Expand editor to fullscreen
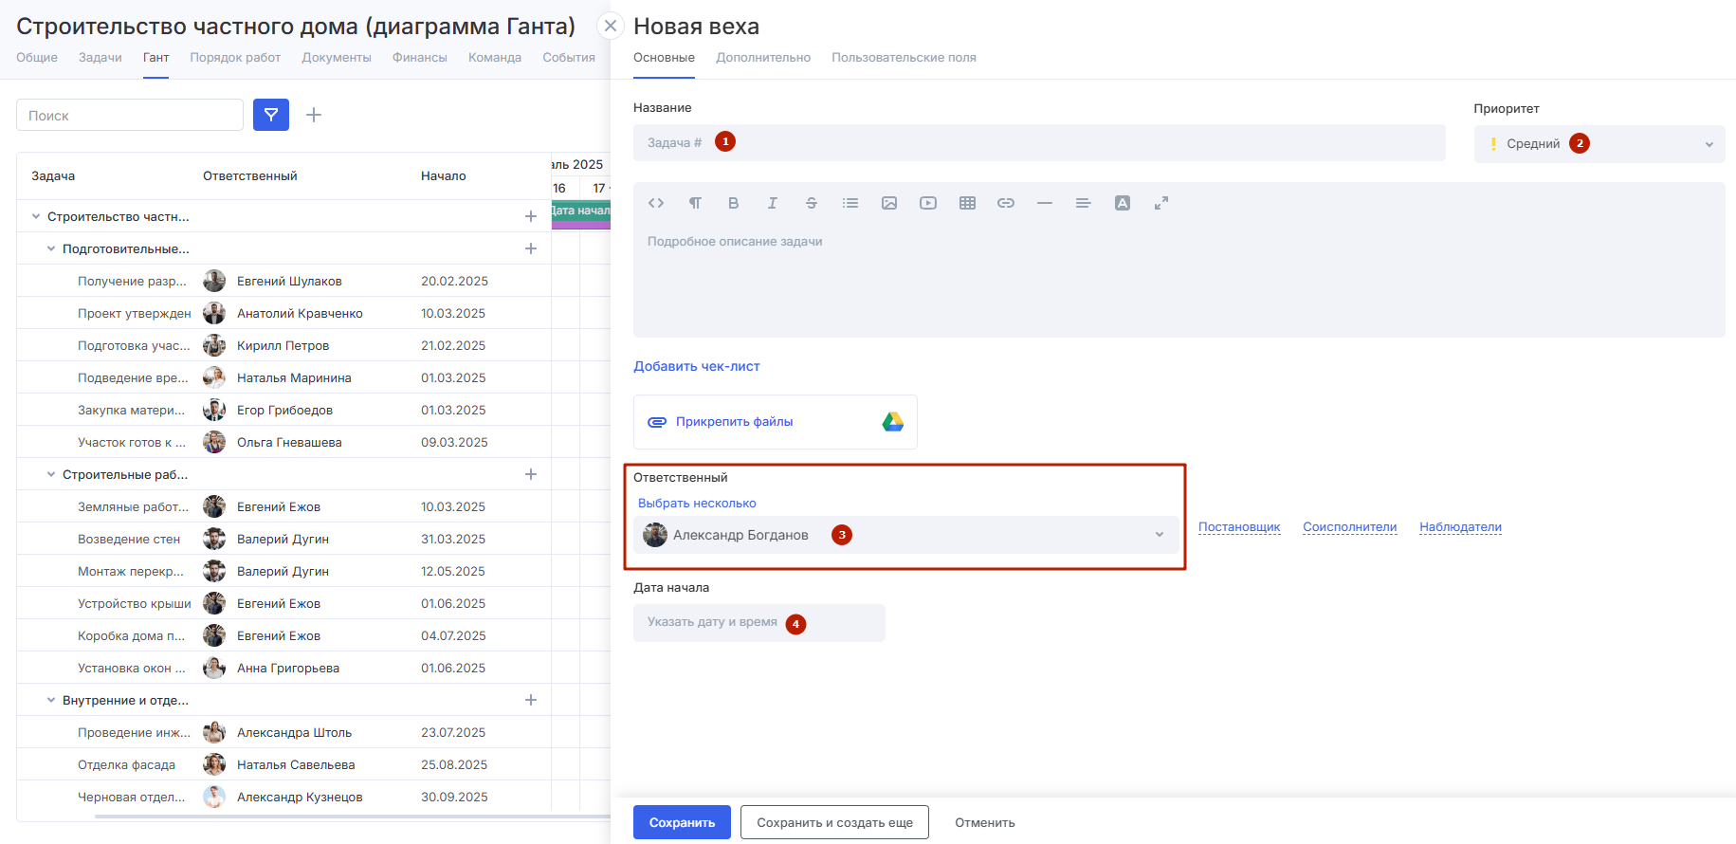The image size is (1736, 844). click(x=1161, y=203)
